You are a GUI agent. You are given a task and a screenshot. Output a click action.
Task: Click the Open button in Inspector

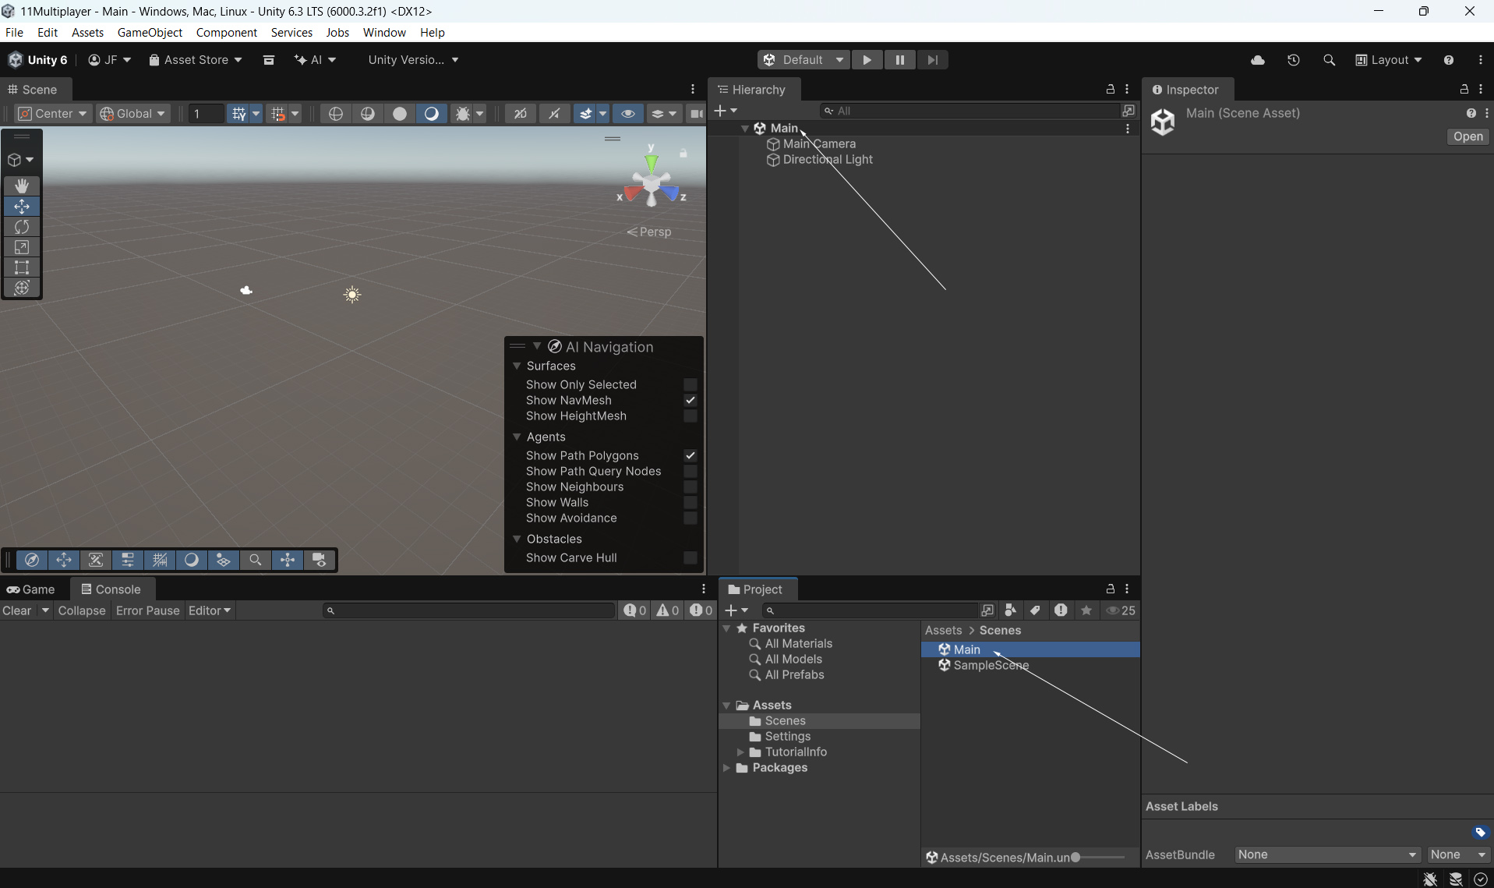pos(1468,136)
